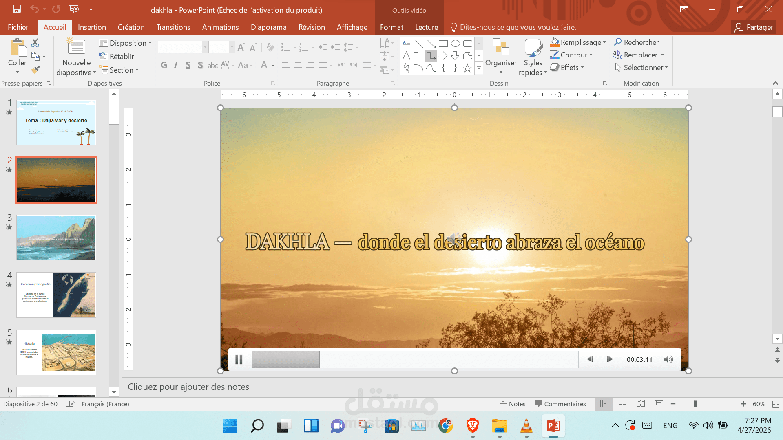Open Styles rapides gallery
Screen dimensions: 783x440
pyautogui.click(x=533, y=57)
